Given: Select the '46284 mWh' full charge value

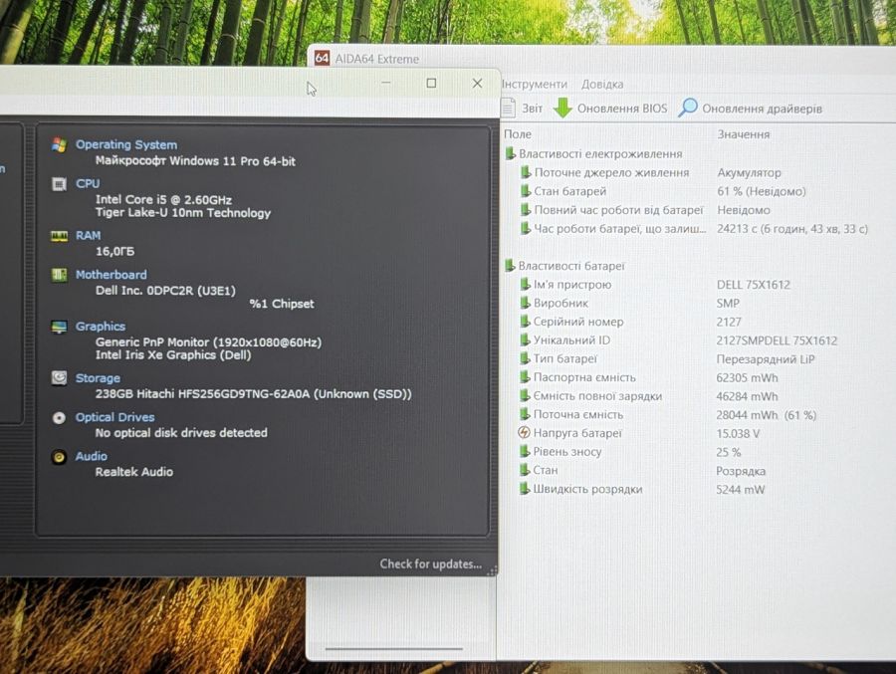Looking at the screenshot, I should tap(747, 396).
